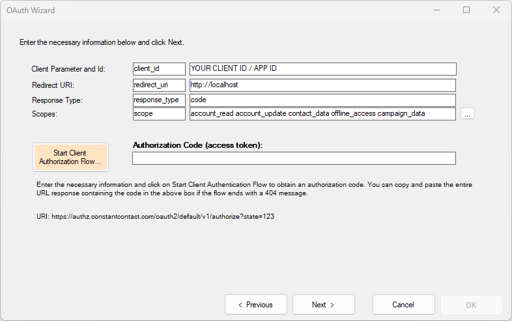The image size is (512, 321).
Task: Open scopes browser with ellipsis button
Action: (468, 114)
